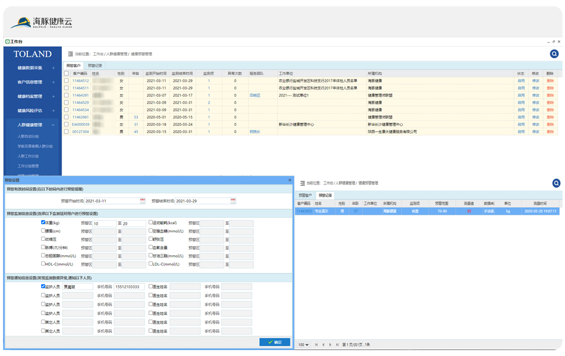Click age link 53 in row 11463961
The height and width of the screenshot is (356, 565).
(136, 117)
